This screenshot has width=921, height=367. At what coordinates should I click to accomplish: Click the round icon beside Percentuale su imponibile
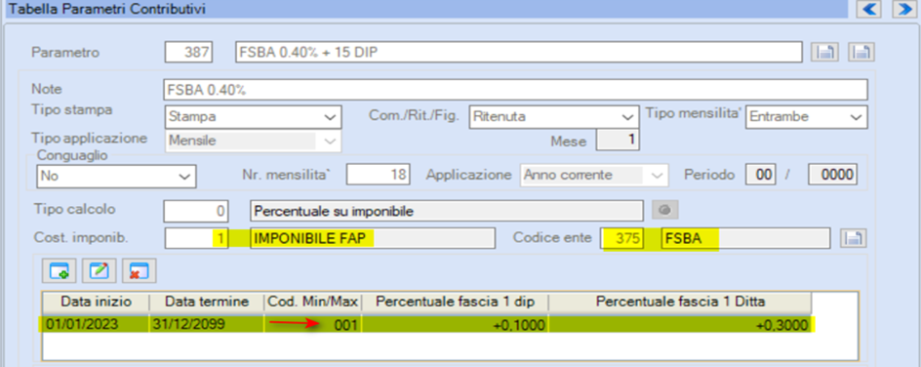(665, 210)
